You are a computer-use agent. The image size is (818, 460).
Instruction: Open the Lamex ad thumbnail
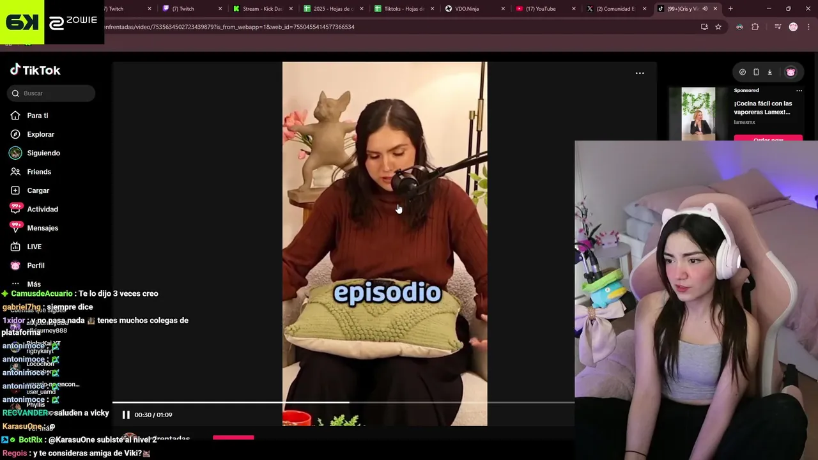(x=698, y=114)
